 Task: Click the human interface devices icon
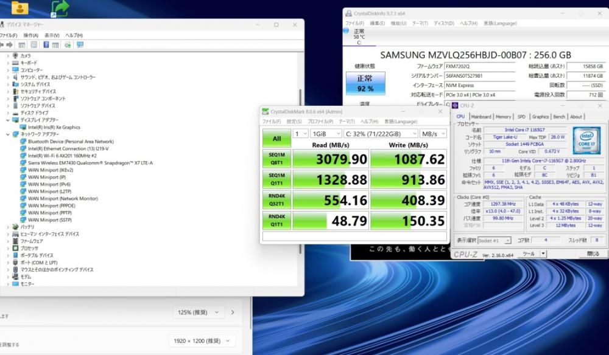[x=16, y=234]
